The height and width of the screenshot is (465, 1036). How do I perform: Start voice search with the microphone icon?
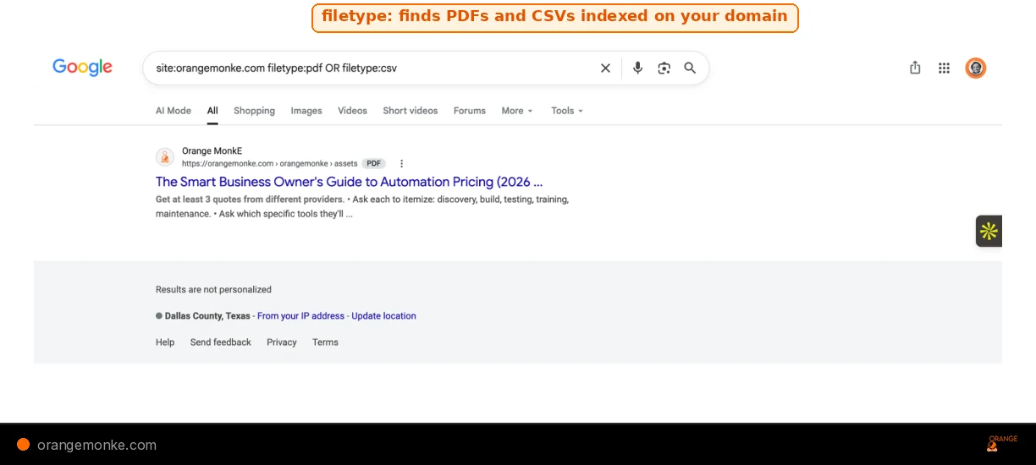(x=637, y=68)
